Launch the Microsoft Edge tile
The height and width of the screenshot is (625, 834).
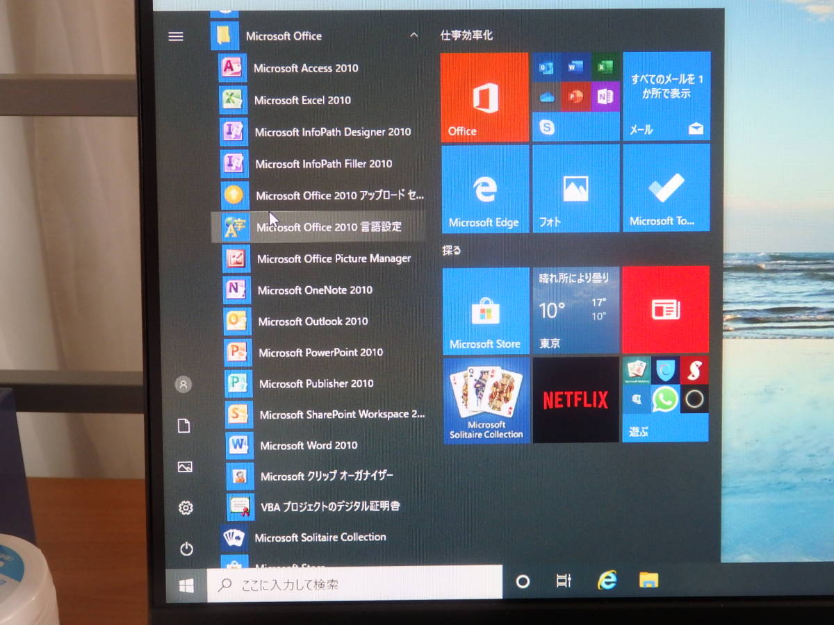(x=485, y=189)
